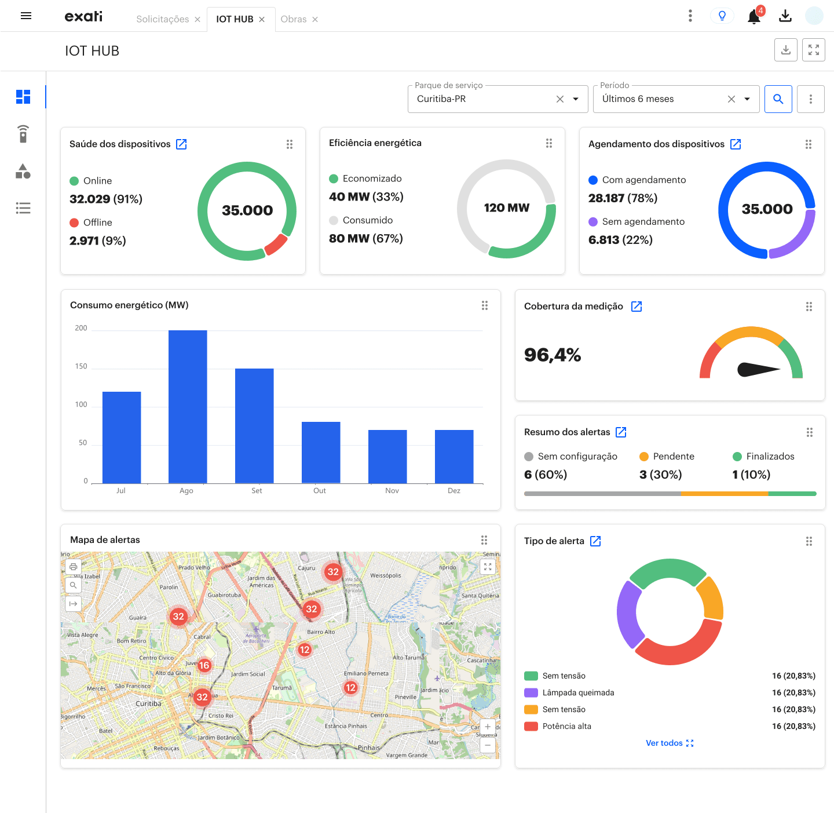The image size is (834, 813).
Task: Switch to the Solicitações tab
Action: [x=163, y=19]
